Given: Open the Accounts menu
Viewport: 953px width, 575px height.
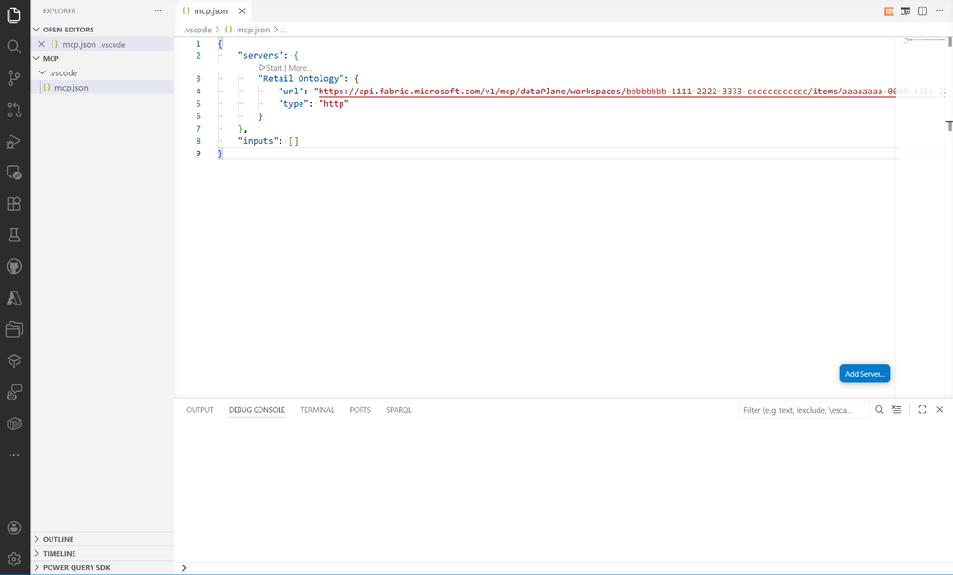Looking at the screenshot, I should pos(14,527).
